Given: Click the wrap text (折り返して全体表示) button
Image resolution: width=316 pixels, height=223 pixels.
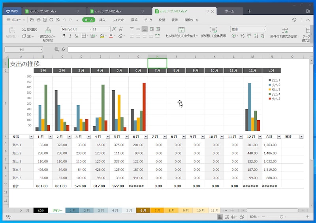Looking at the screenshot, I should pyautogui.click(x=213, y=32).
